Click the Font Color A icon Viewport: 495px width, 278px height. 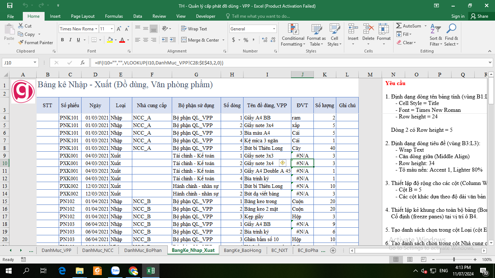(x=122, y=40)
